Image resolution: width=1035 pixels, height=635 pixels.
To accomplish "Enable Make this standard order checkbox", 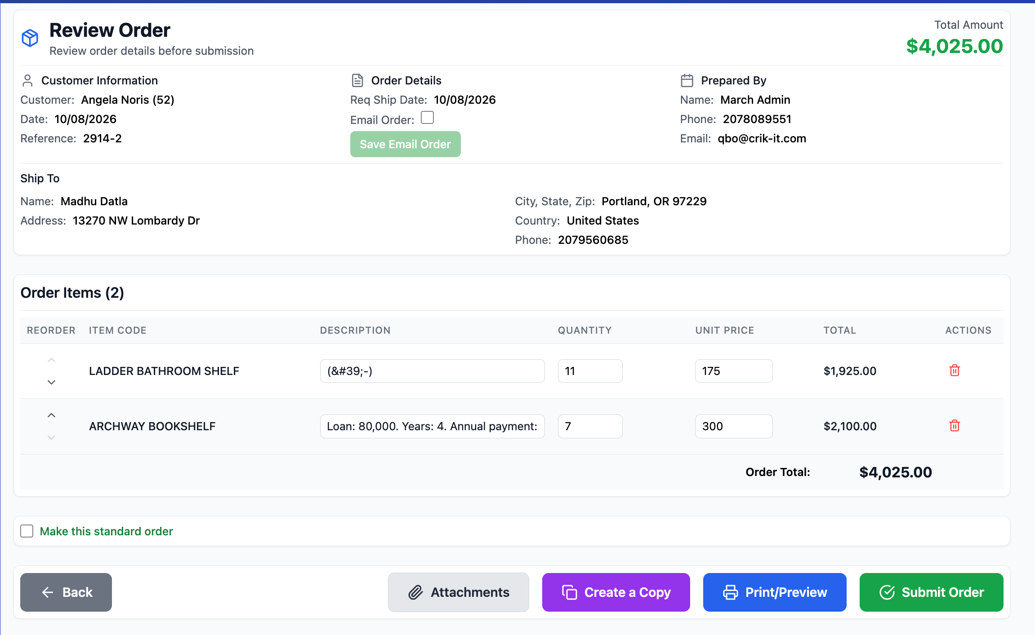I will click(27, 531).
